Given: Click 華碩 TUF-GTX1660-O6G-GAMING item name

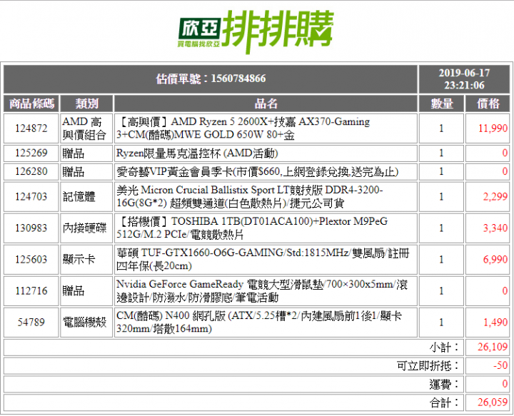Looking at the screenshot, I should [263, 260].
